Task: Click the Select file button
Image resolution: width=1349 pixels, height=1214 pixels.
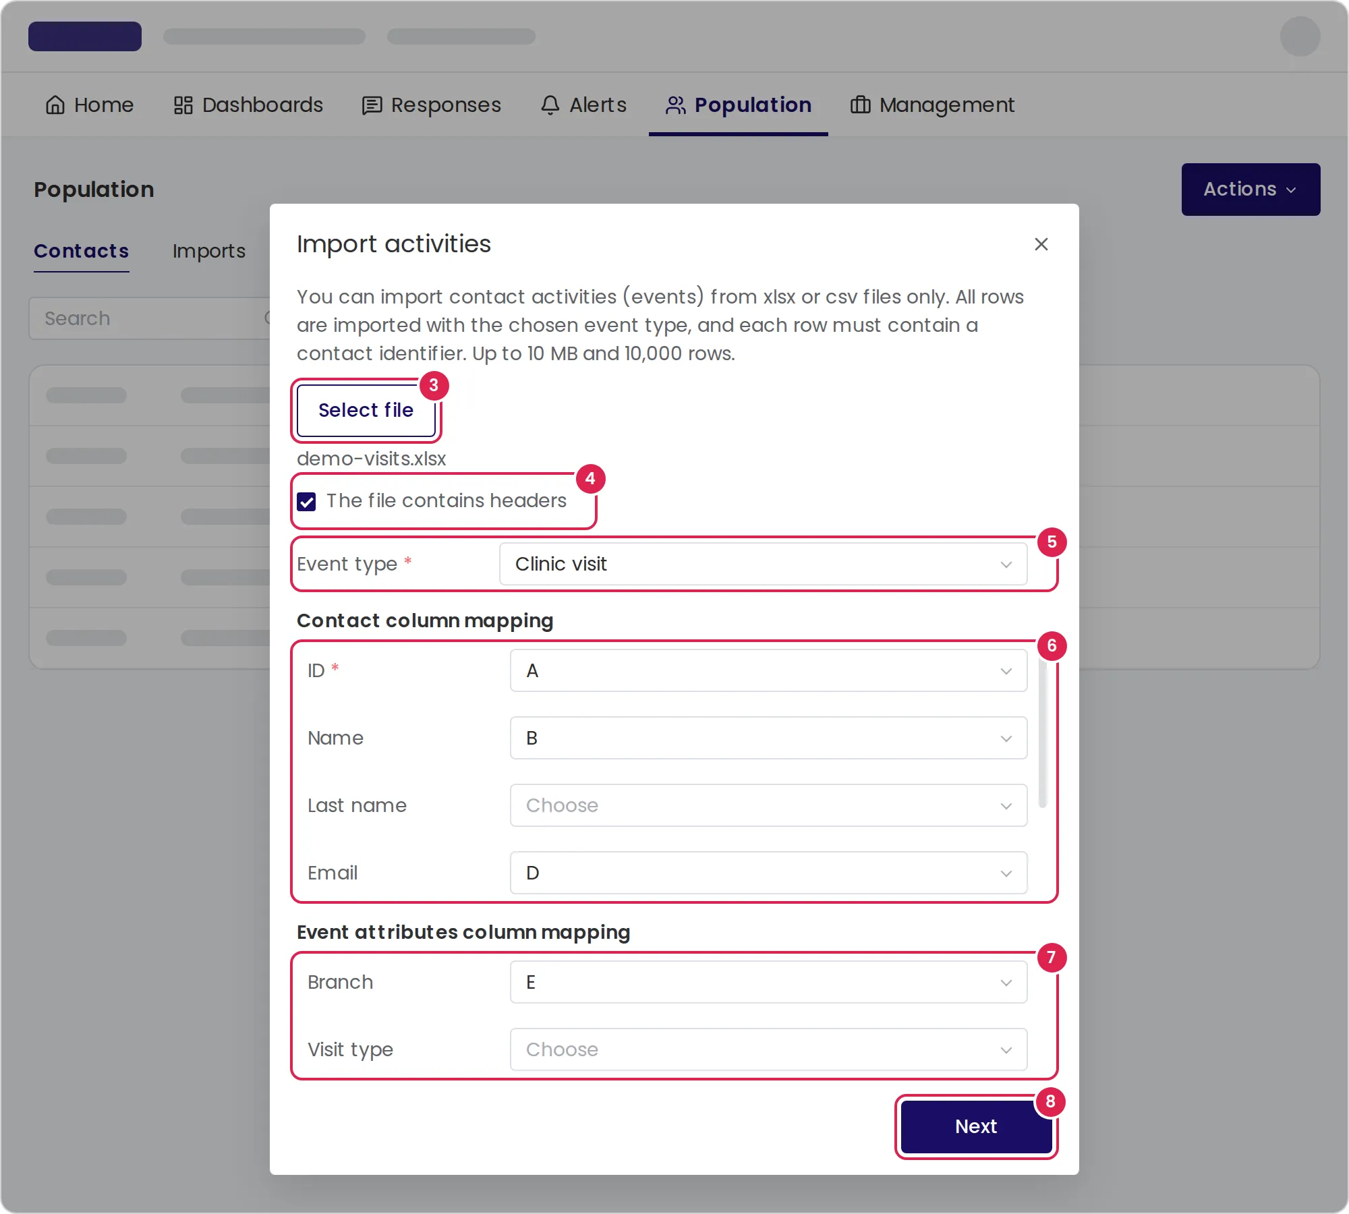Action: 366,410
